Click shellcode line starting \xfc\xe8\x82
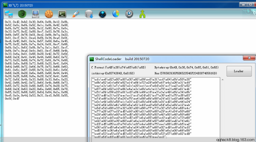 point(142,79)
